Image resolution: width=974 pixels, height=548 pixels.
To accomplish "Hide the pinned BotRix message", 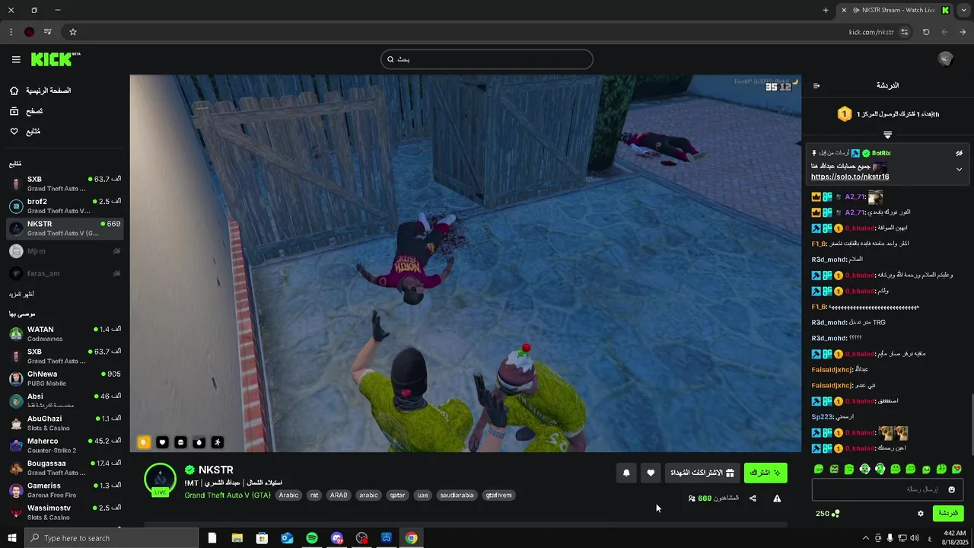I will click(959, 153).
